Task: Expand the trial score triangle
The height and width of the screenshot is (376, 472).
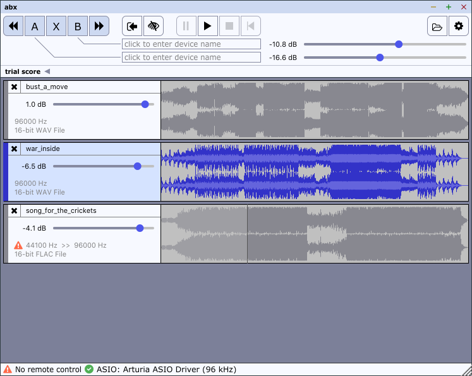Action: (47, 71)
